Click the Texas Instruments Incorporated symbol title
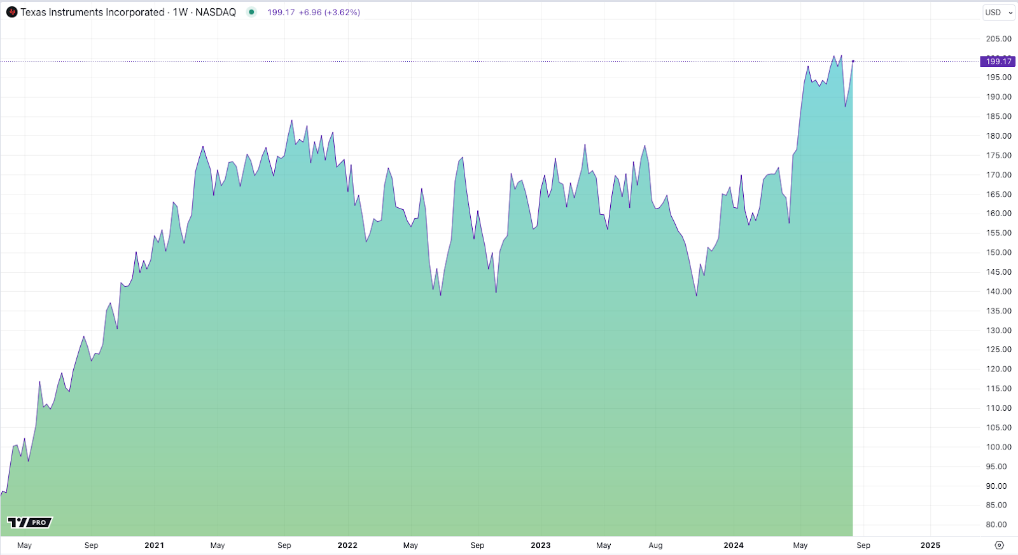Screen dimensions: 1018x555 click(92, 12)
